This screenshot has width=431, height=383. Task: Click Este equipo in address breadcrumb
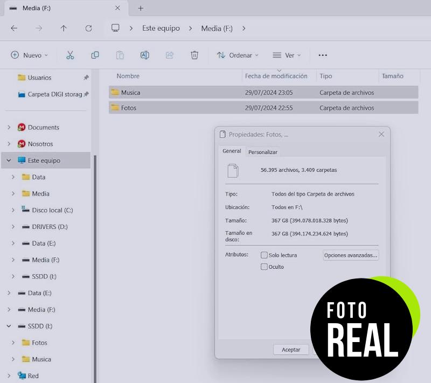[161, 29]
